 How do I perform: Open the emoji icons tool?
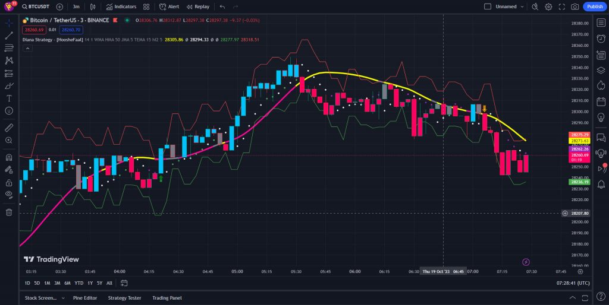[x=9, y=111]
